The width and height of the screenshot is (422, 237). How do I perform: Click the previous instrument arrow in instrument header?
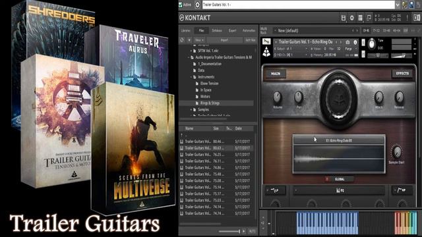pos(336,42)
